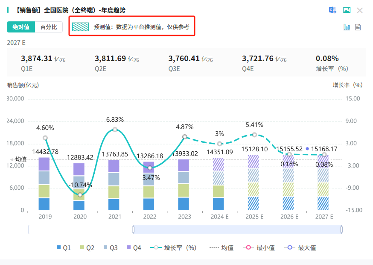Viewport: 373px width, 265px height.
Task: Select the 绝对值 tab
Action: click(x=21, y=27)
